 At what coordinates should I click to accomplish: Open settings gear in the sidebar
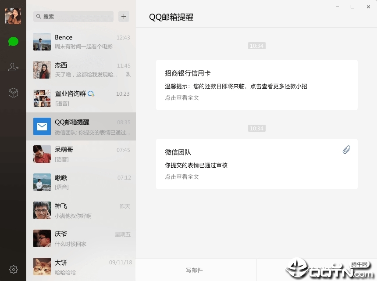pyautogui.click(x=14, y=270)
